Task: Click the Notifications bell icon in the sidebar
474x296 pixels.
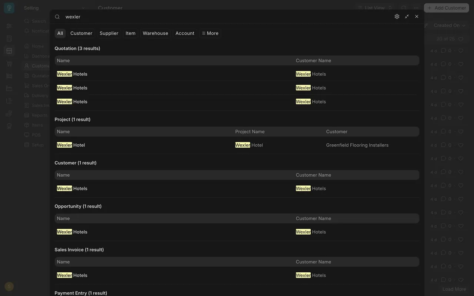Action: tap(27, 31)
